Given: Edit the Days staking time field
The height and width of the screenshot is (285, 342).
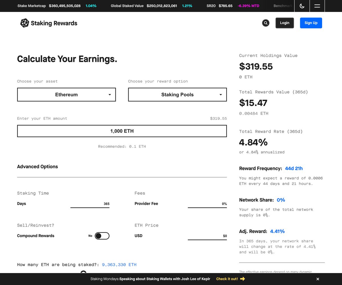Looking at the screenshot, I should tap(90, 204).
